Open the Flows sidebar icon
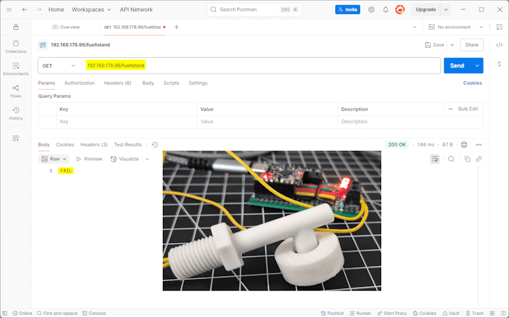 (16, 91)
